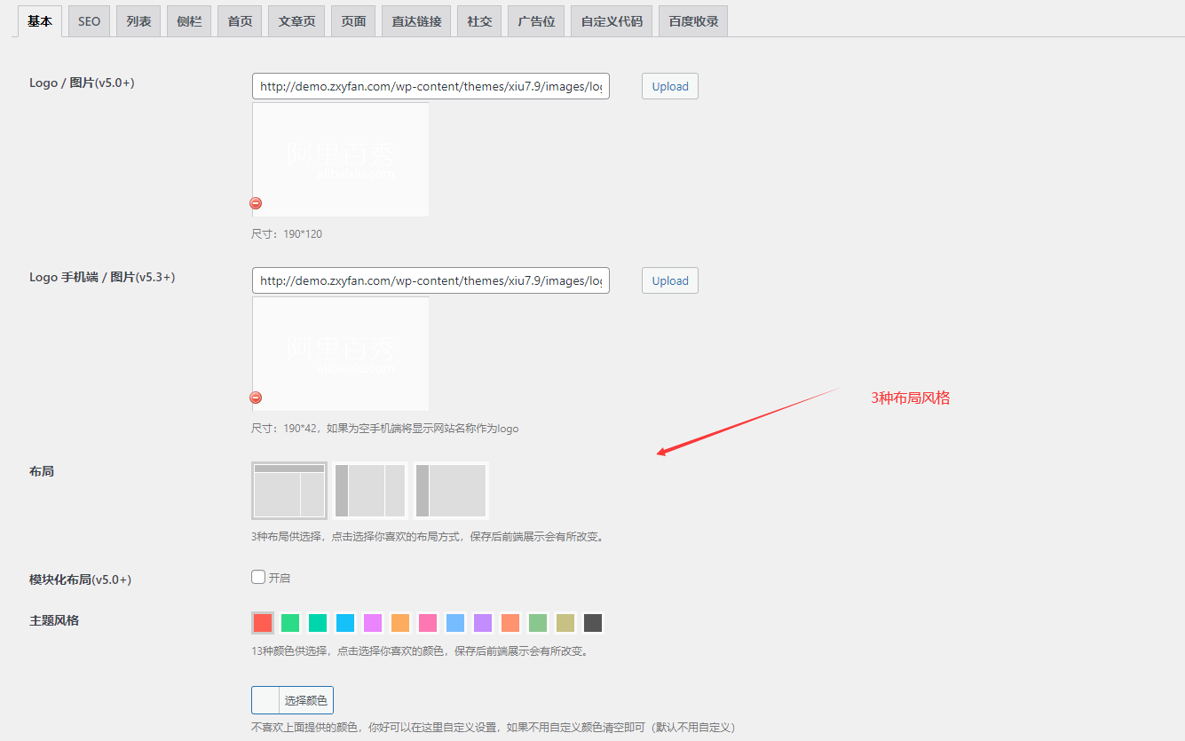Screen dimensions: 1185x741
Task: Click Upload button for Logo image
Action: tap(670, 86)
